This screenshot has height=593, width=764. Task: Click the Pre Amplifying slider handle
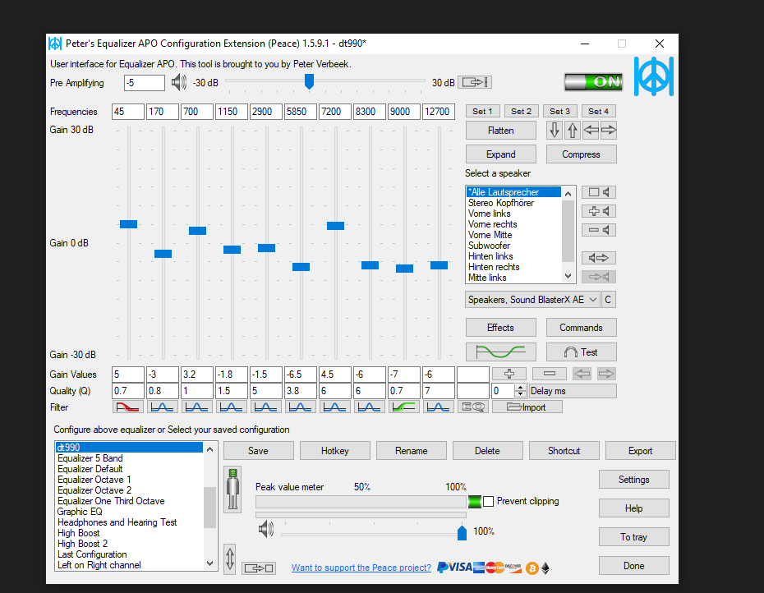pos(309,81)
